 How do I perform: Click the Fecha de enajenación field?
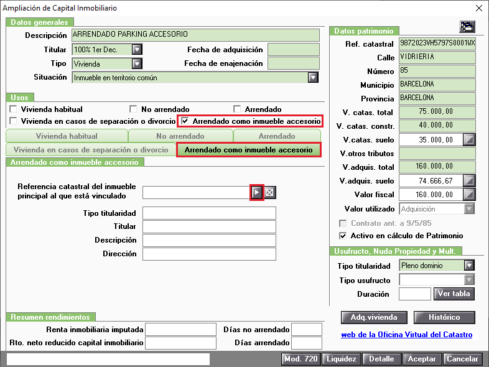pyautogui.click(x=294, y=63)
